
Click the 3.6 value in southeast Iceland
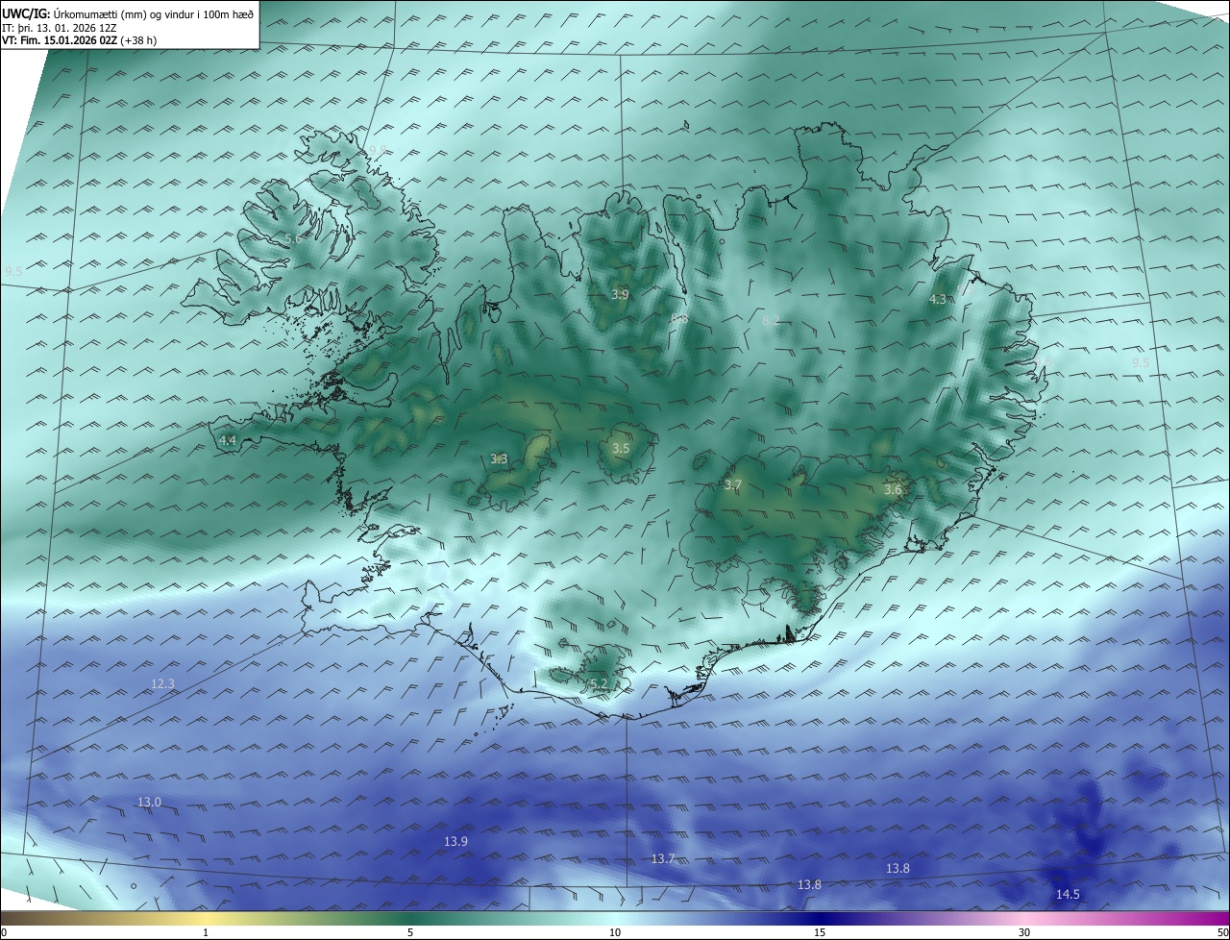click(893, 489)
